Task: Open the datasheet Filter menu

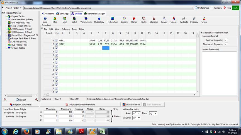Action: tap(81, 29)
